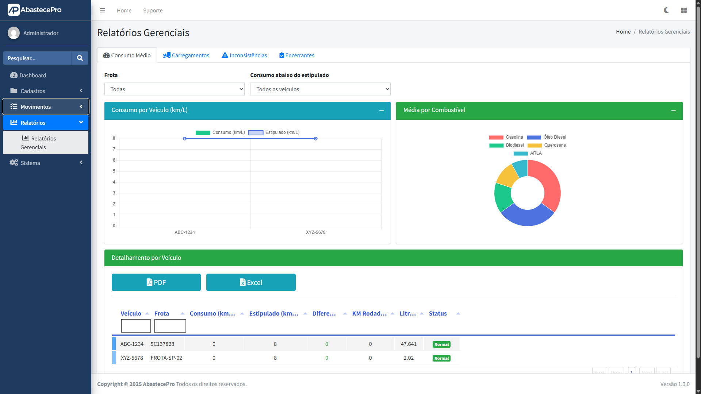Viewport: 701px width, 394px height.
Task: Open the Consumo Médio tab
Action: coord(127,55)
